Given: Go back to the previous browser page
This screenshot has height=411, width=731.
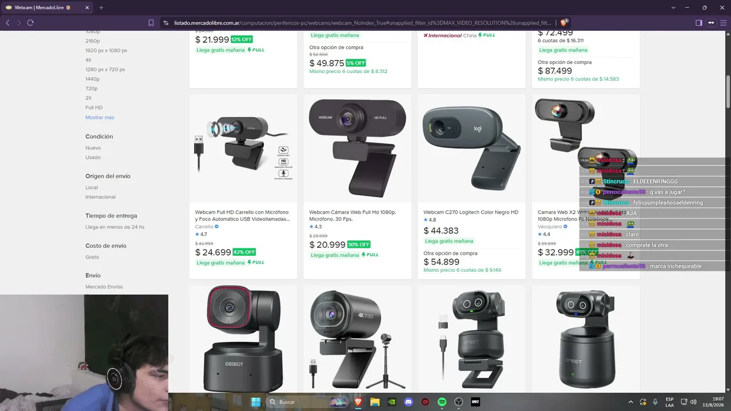Looking at the screenshot, I should click(7, 23).
